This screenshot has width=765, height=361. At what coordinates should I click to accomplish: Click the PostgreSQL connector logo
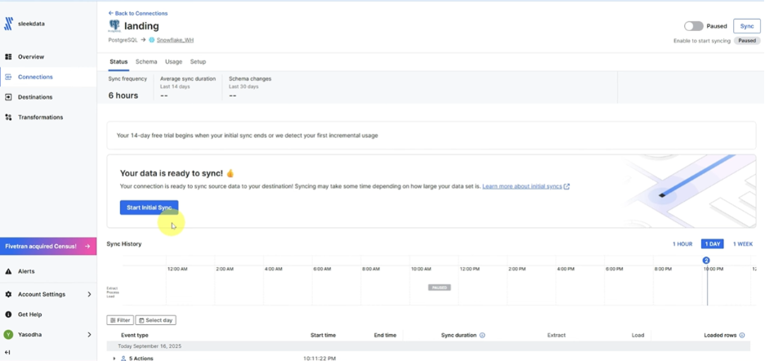[x=114, y=26]
